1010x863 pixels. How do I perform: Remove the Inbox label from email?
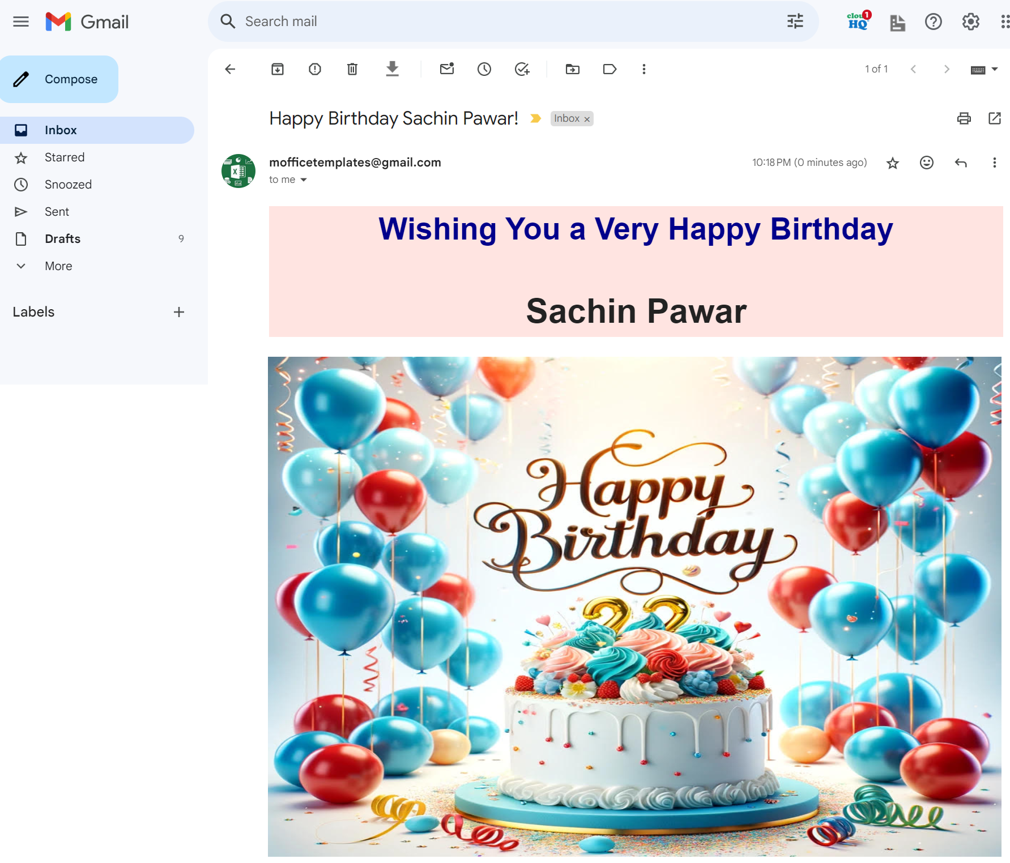point(587,119)
